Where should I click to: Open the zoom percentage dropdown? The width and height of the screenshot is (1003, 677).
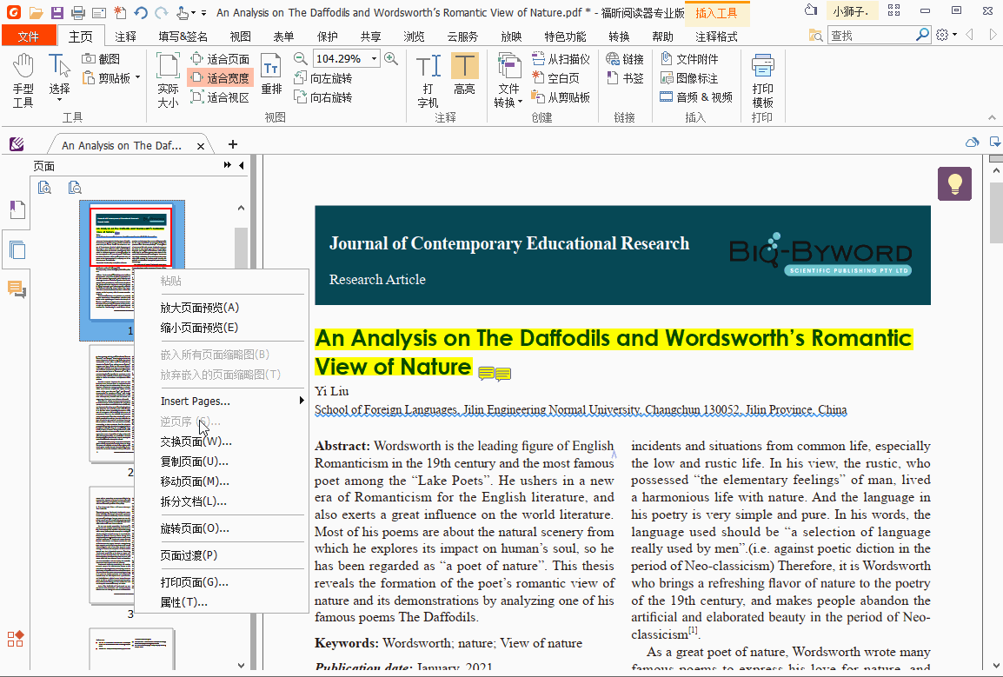(375, 59)
